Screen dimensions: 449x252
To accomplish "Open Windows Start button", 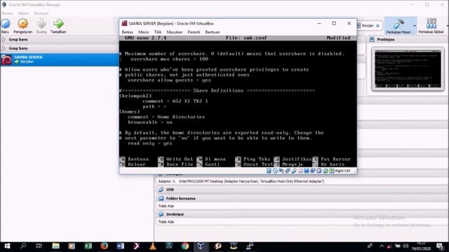I will [x=7, y=246].
